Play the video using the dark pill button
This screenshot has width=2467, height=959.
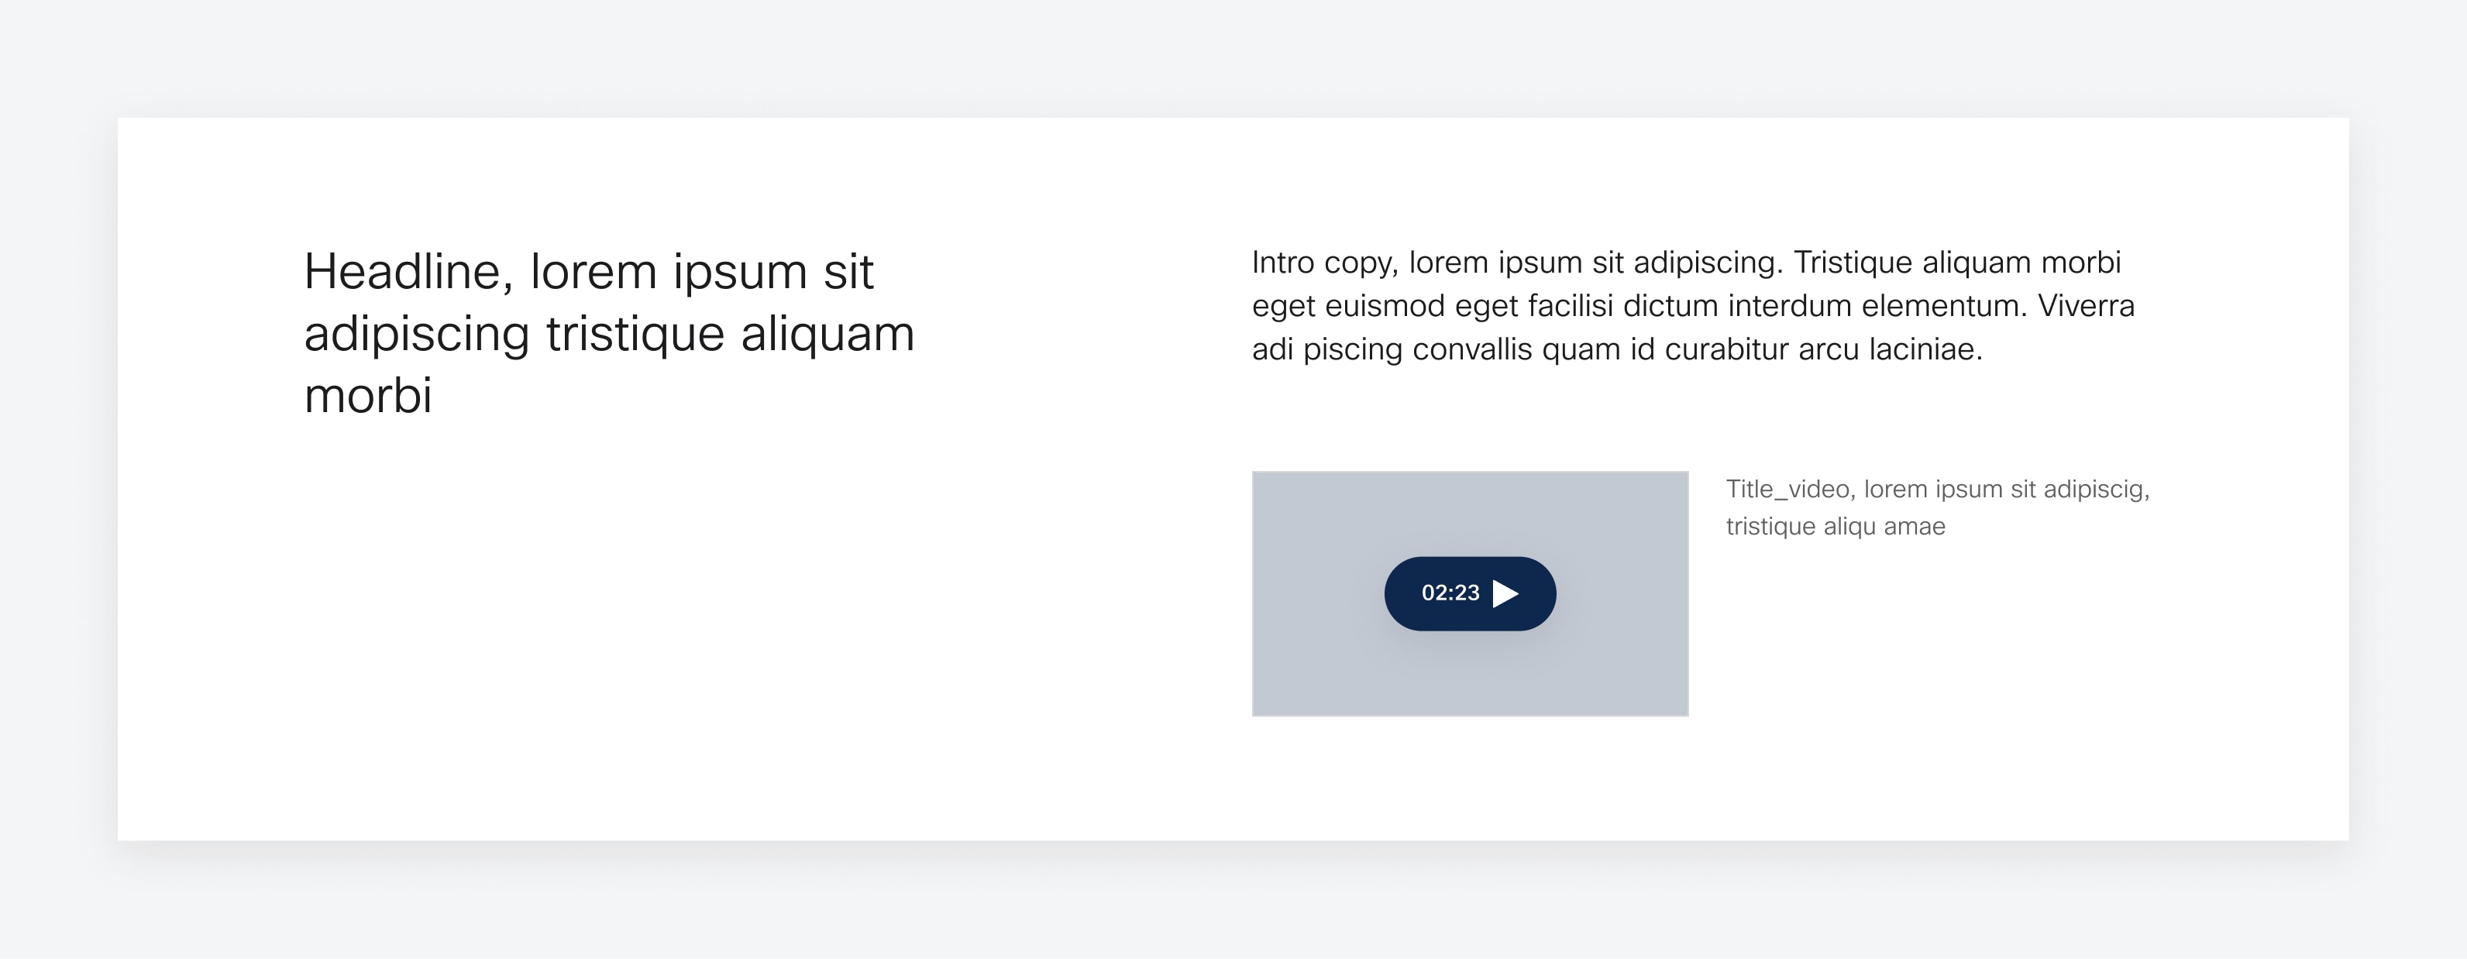1470,593
